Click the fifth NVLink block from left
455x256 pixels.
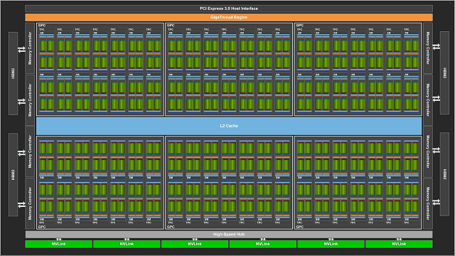click(331, 244)
